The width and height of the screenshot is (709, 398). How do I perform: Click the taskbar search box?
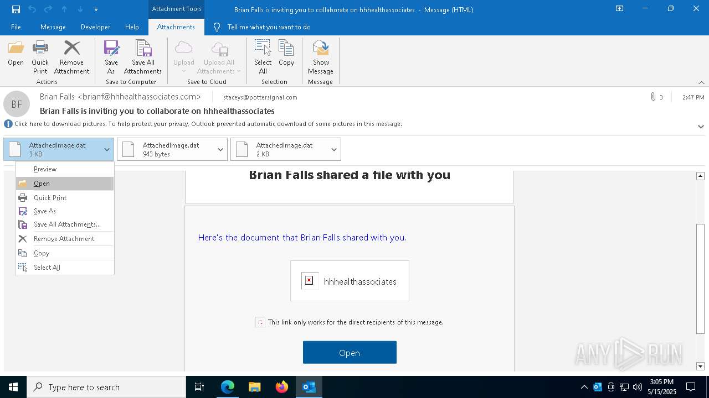click(x=106, y=387)
